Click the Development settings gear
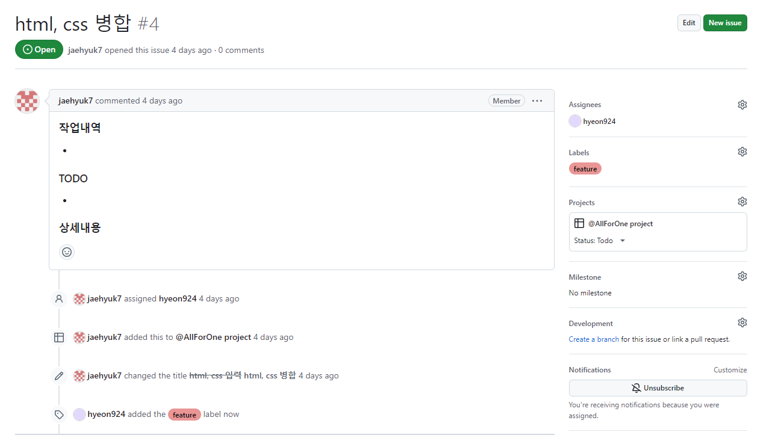Screen dimensions: 781x441 (742, 322)
